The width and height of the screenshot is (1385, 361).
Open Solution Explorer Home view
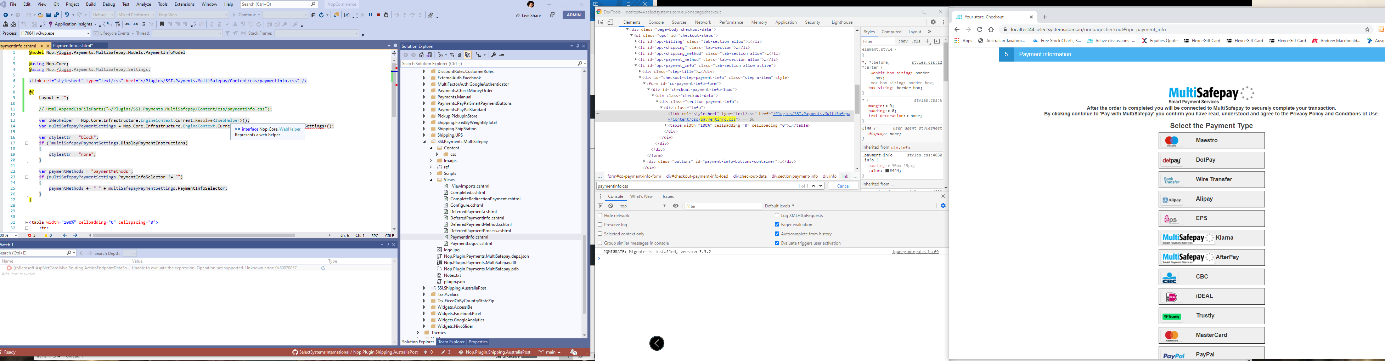(421, 55)
